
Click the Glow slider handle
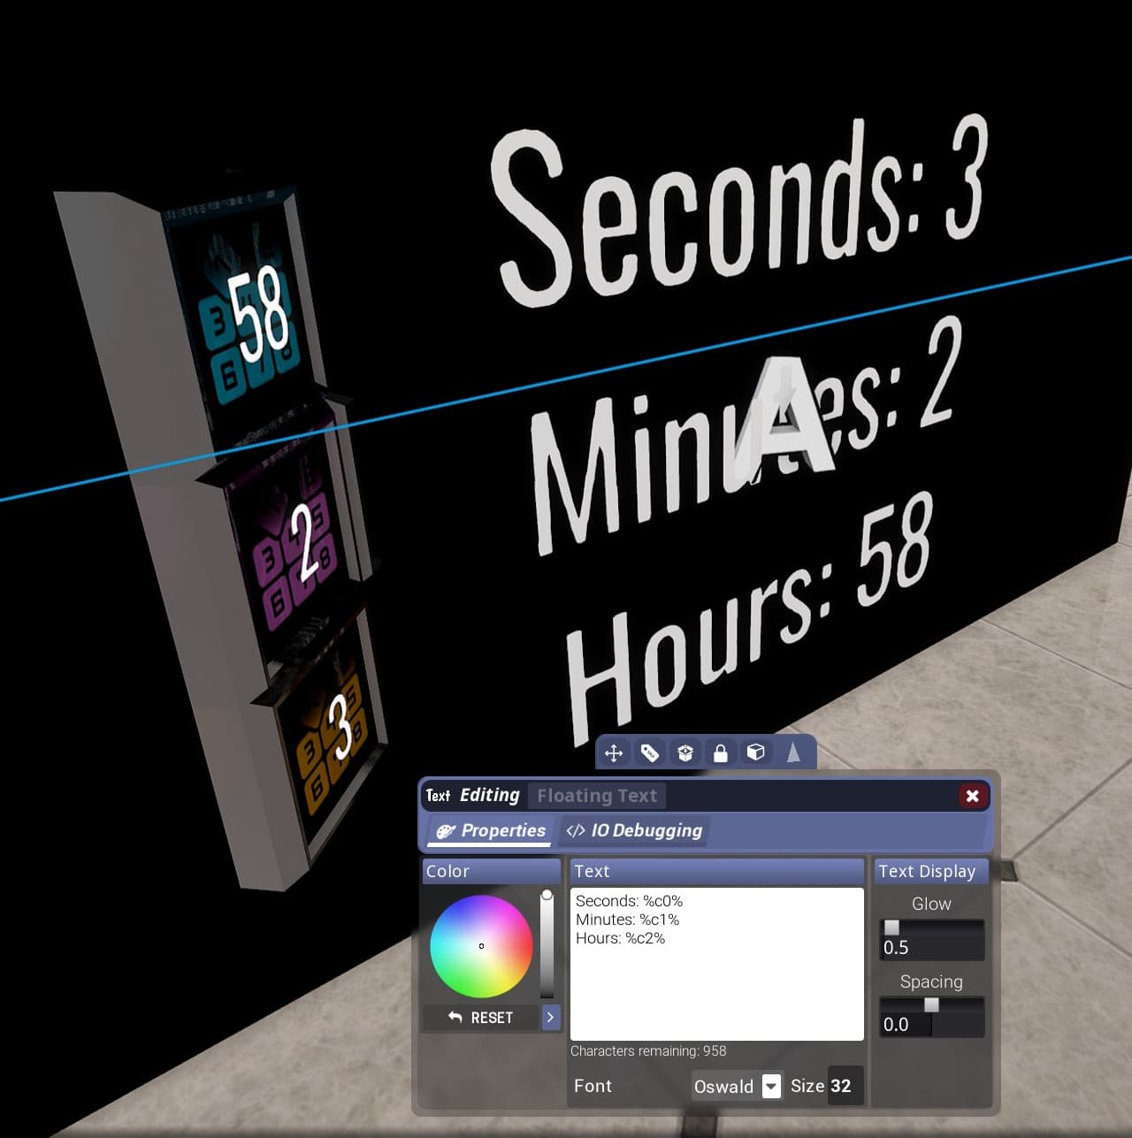click(x=891, y=928)
